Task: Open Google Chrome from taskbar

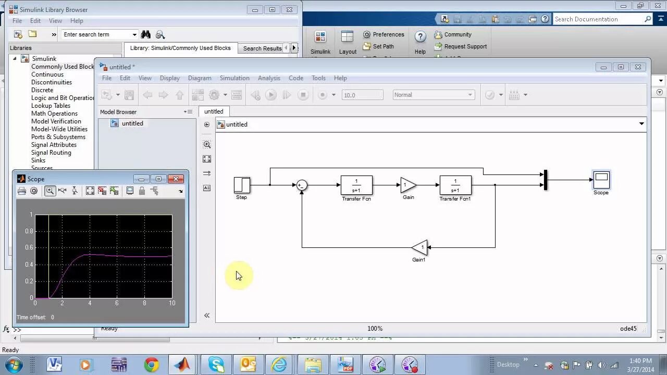Action: click(x=152, y=365)
